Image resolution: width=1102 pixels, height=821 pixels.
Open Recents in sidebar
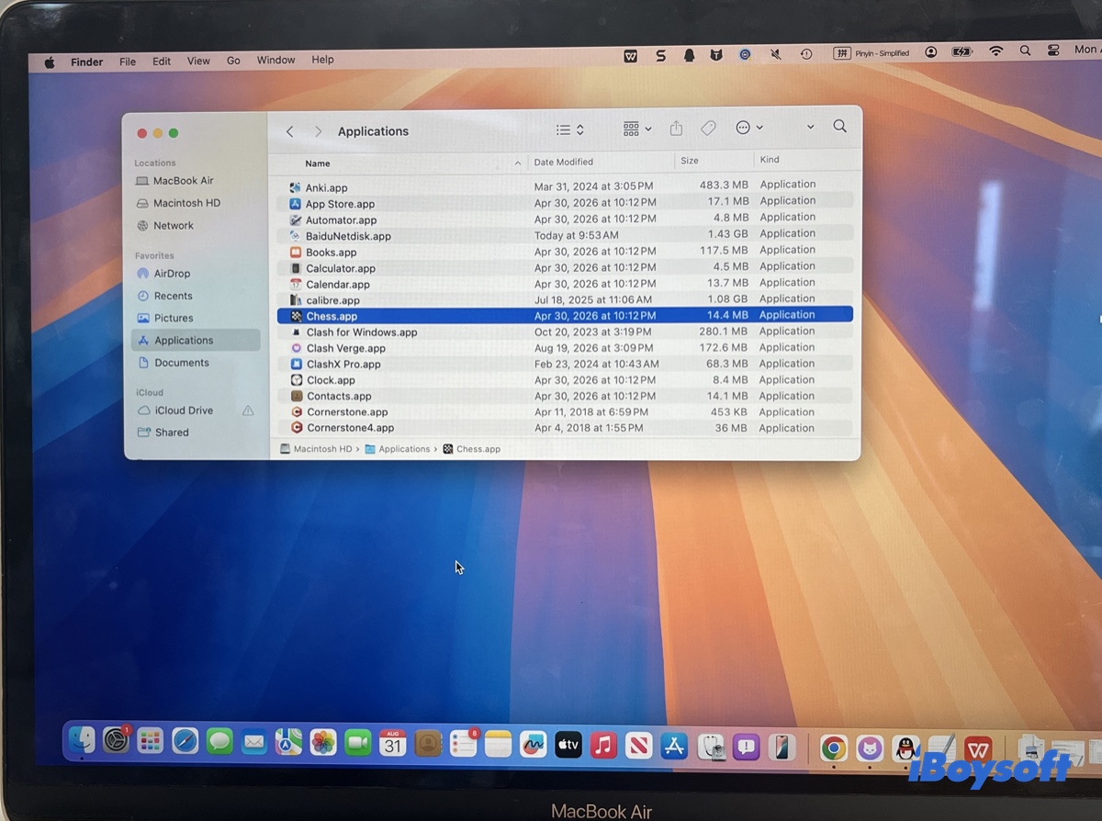[173, 296]
